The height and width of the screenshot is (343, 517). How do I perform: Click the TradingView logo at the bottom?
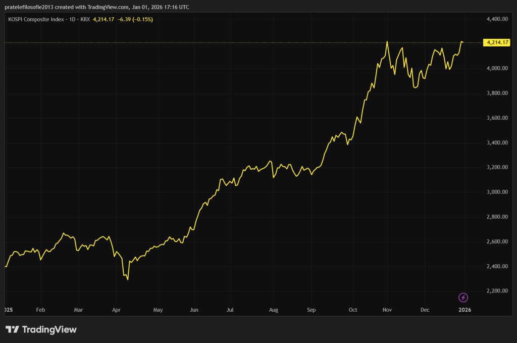41,329
